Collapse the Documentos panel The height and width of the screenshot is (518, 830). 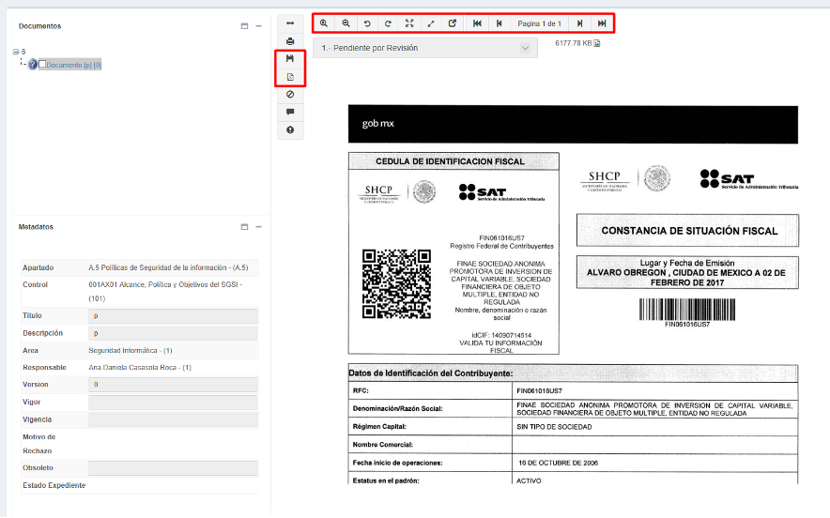(x=258, y=26)
